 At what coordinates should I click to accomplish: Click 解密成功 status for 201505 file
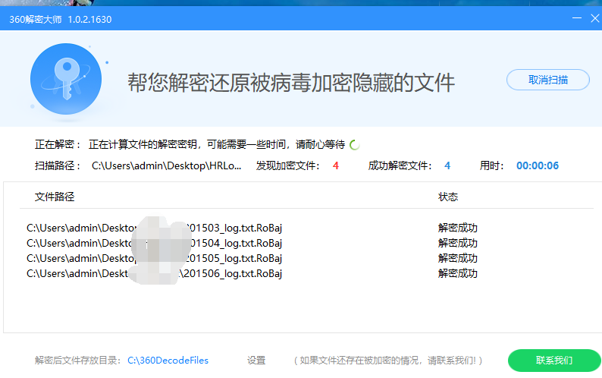(x=458, y=258)
